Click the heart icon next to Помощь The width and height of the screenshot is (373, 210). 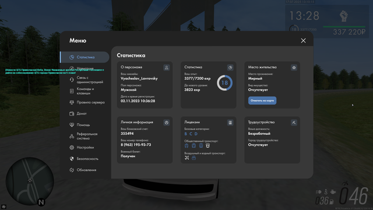coord(72,125)
